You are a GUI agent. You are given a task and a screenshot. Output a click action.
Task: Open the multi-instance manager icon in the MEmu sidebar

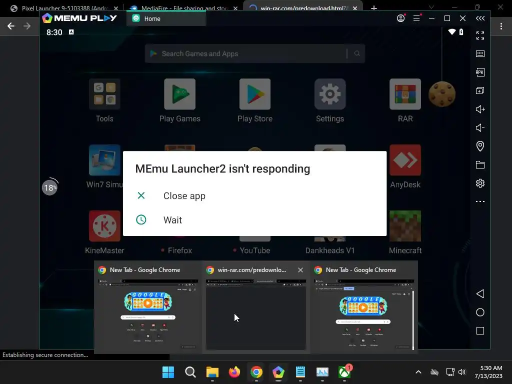480,90
